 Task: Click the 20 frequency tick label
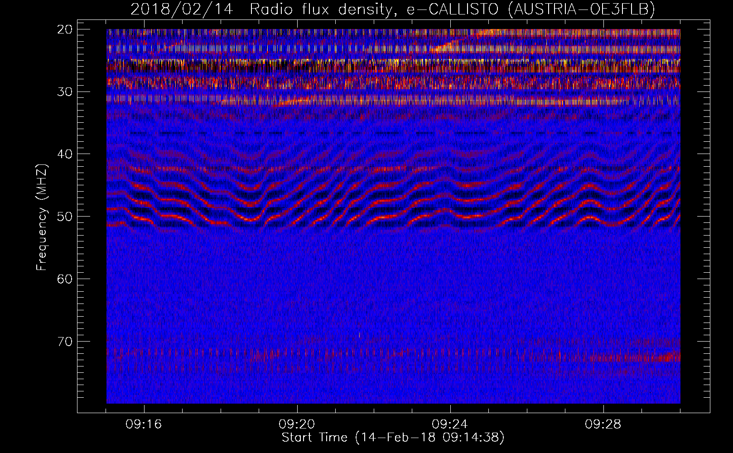tap(65, 29)
